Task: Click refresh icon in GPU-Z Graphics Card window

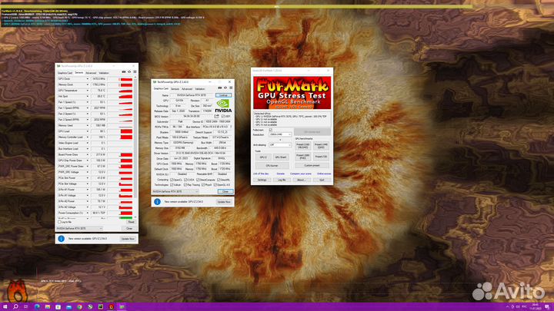Action: tap(225, 88)
